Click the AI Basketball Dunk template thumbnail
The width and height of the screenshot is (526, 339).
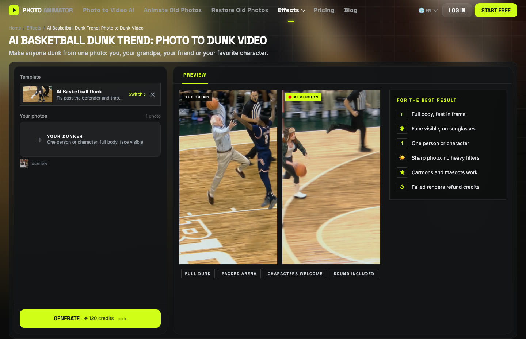tap(38, 94)
